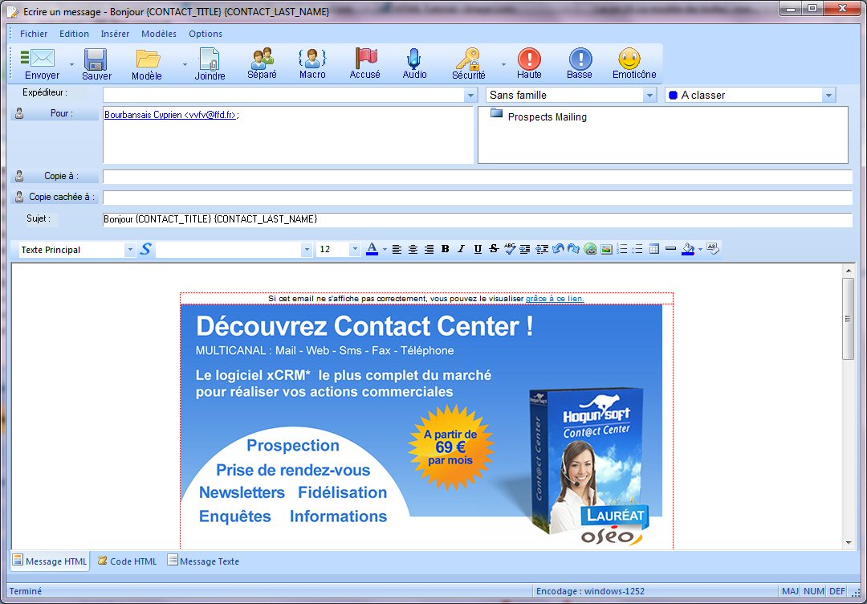Insert a hyperlink with the globe icon

[x=590, y=250]
